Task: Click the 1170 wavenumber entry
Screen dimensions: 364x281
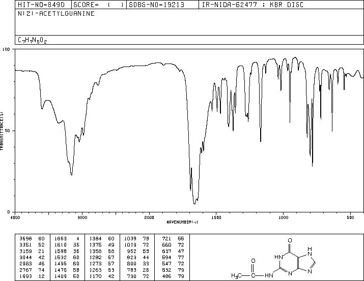Action: (x=95, y=276)
